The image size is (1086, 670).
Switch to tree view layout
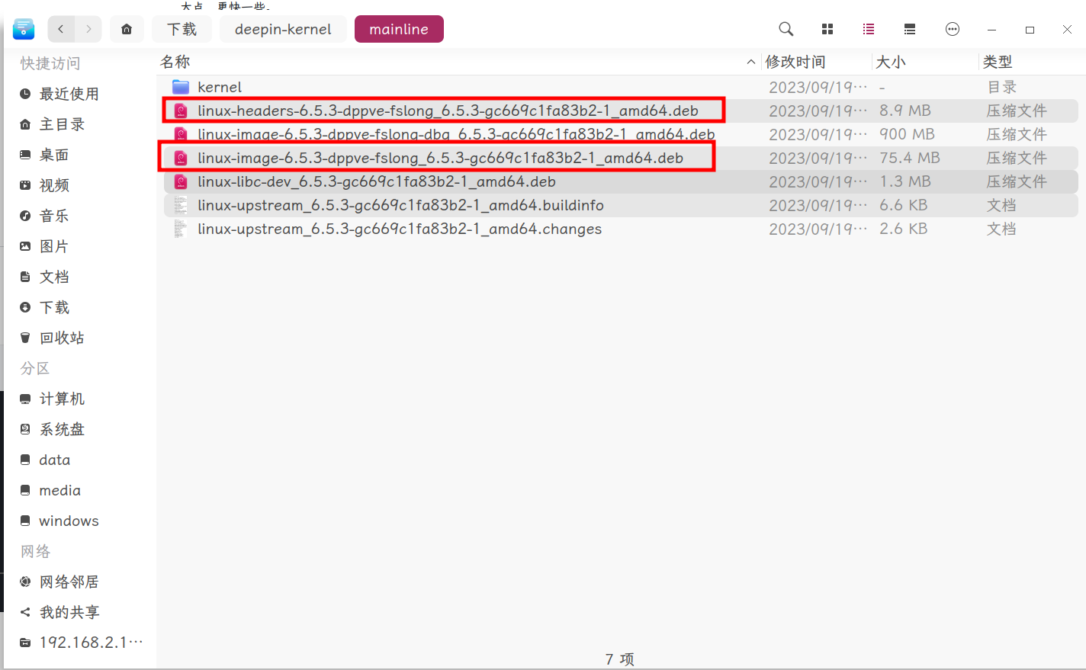pos(910,29)
